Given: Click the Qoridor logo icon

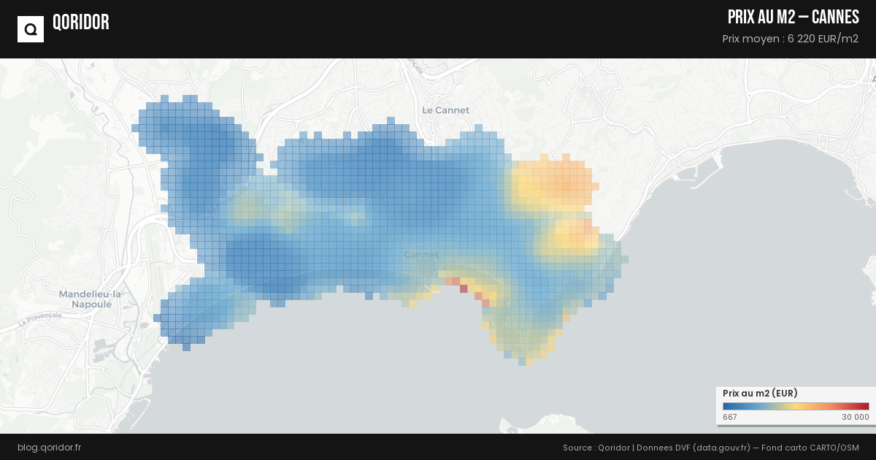Looking at the screenshot, I should click(x=31, y=29).
